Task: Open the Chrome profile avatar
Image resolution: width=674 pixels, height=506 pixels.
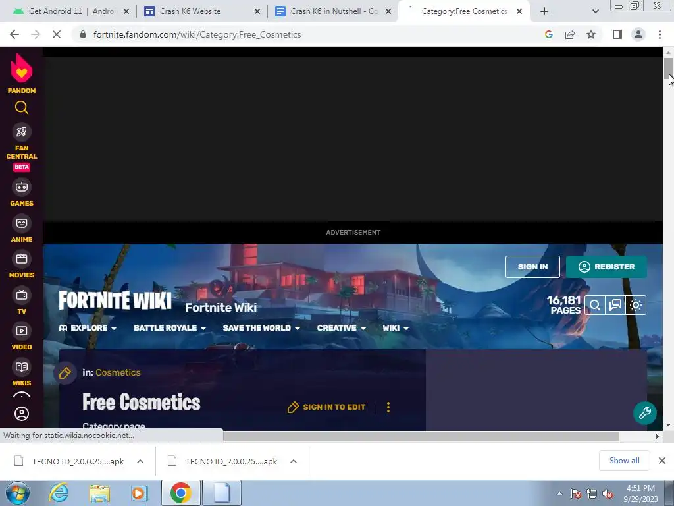Action: point(638,34)
